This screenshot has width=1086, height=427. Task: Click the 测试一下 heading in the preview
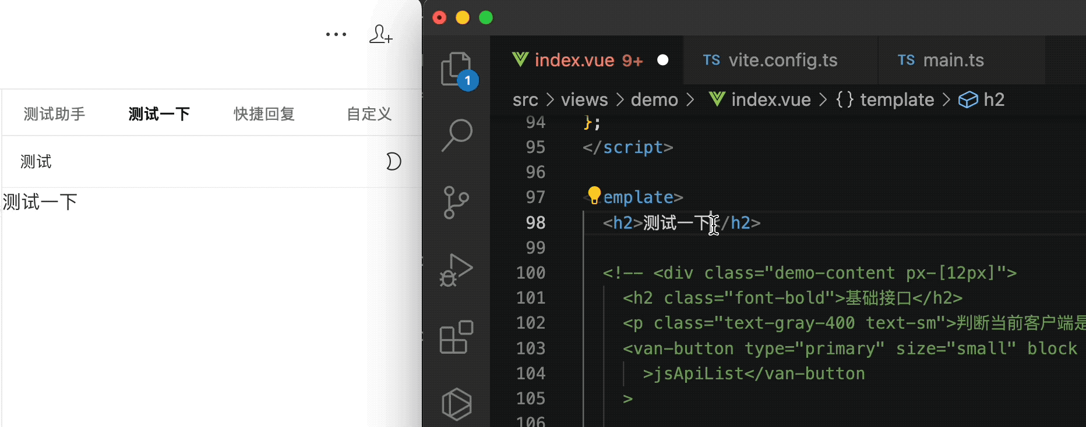pyautogui.click(x=40, y=202)
